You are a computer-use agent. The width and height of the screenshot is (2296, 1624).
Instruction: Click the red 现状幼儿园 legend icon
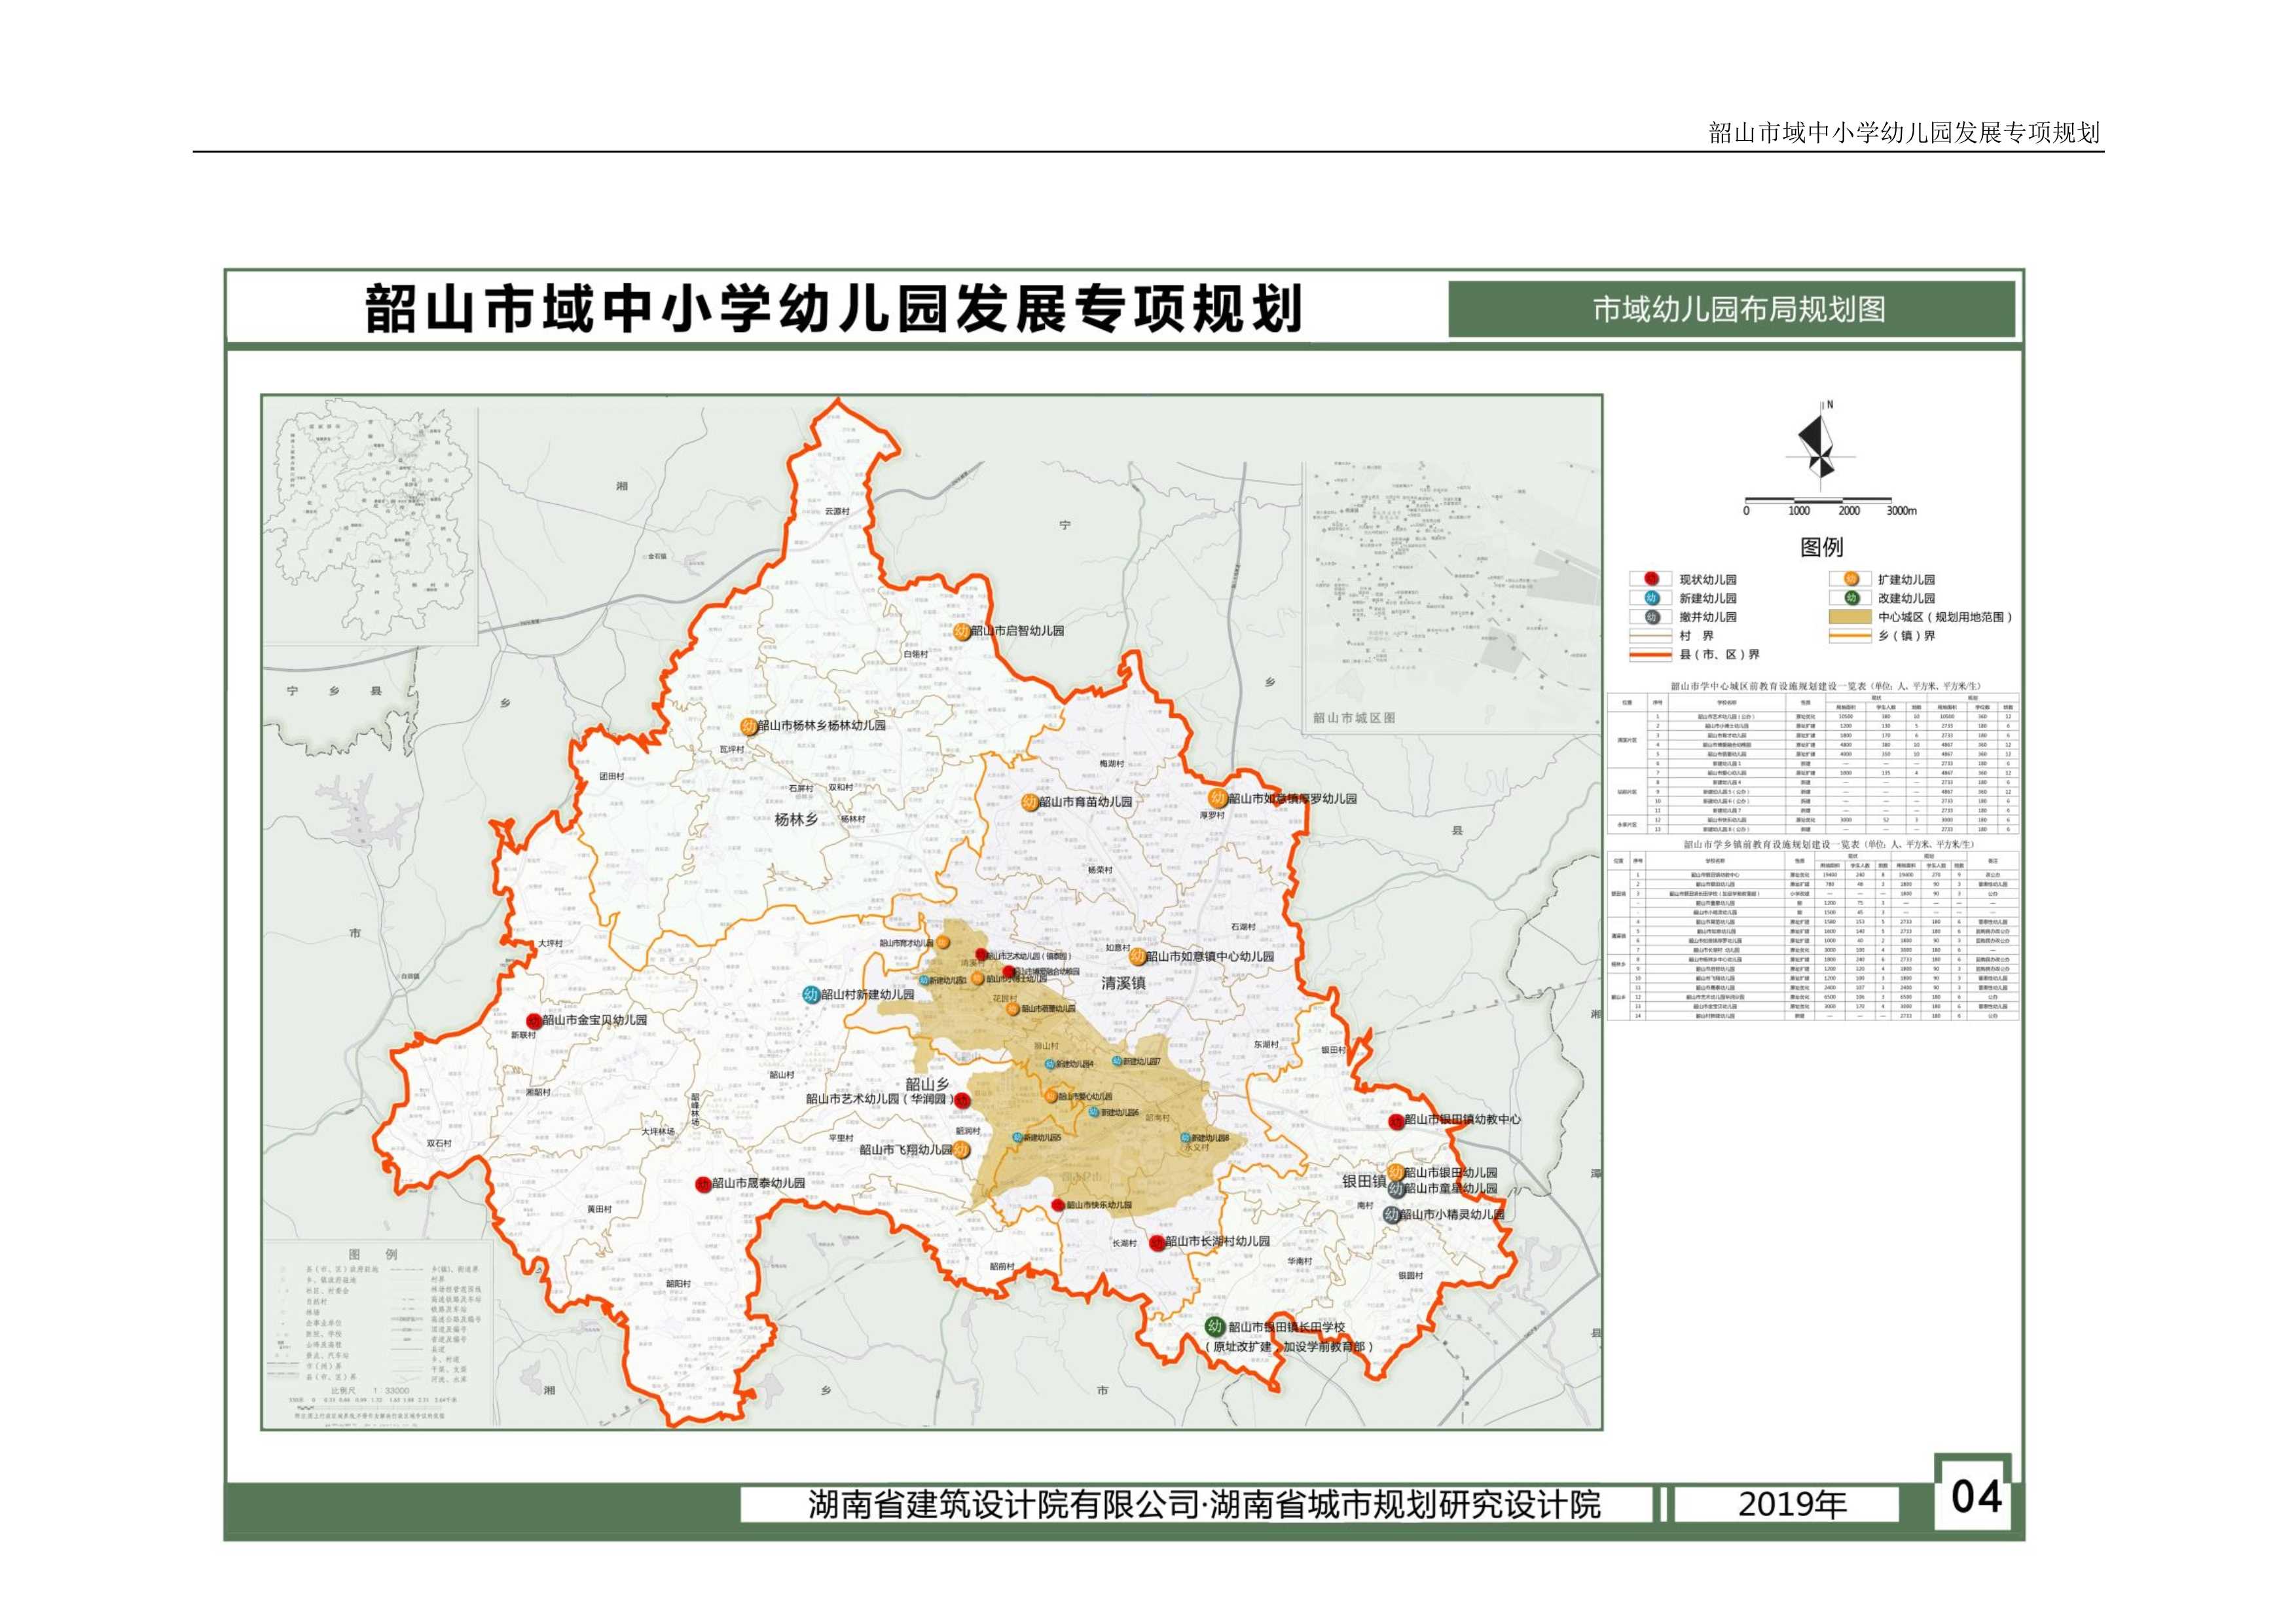[1651, 579]
